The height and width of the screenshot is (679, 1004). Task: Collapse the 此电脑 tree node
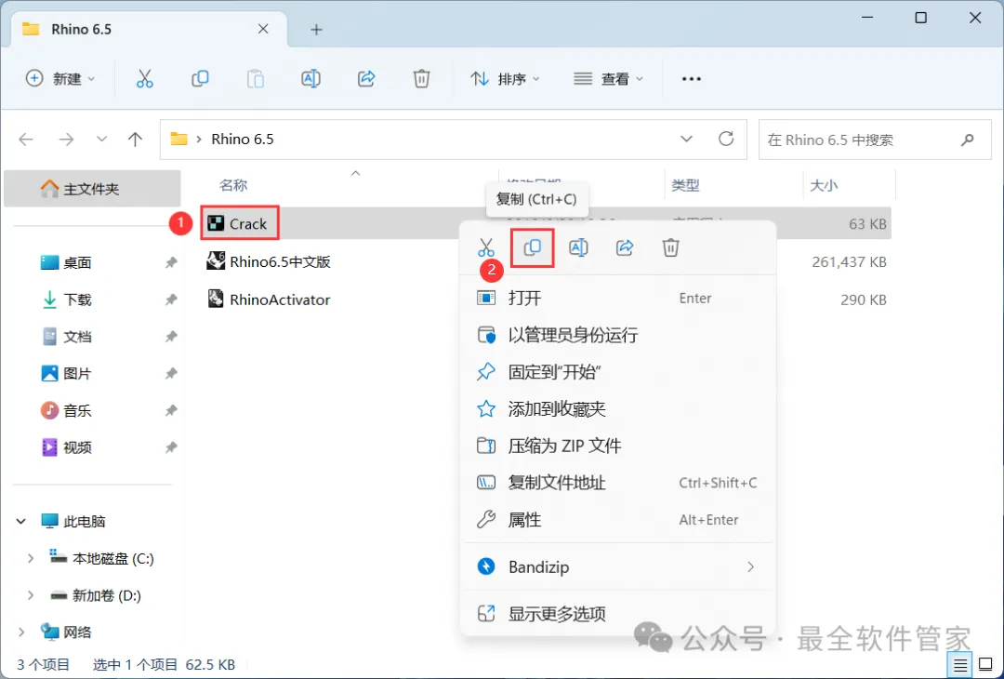21,522
